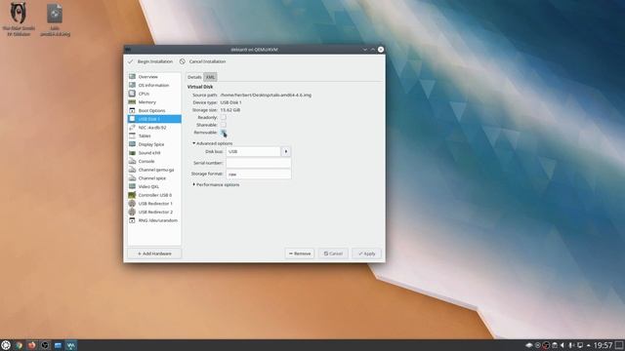Screen dimensions: 625x351
Task: Close the QEMU/KVM window
Action: pos(381,50)
